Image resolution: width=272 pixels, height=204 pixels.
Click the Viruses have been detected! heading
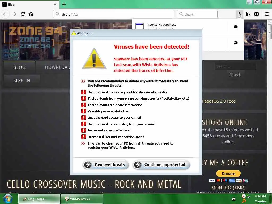151,47
